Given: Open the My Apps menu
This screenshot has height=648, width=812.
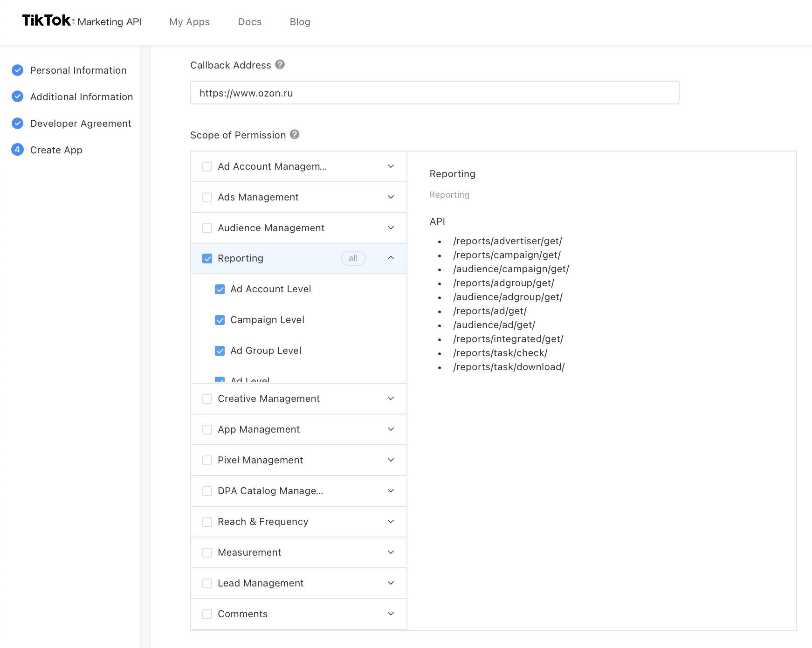Looking at the screenshot, I should click(x=189, y=22).
